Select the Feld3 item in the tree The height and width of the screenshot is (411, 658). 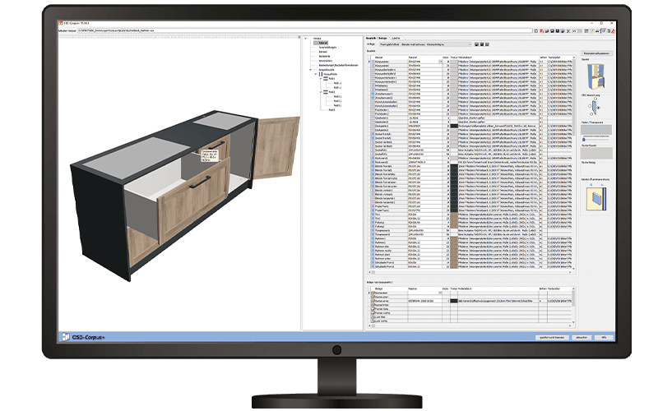[331, 110]
